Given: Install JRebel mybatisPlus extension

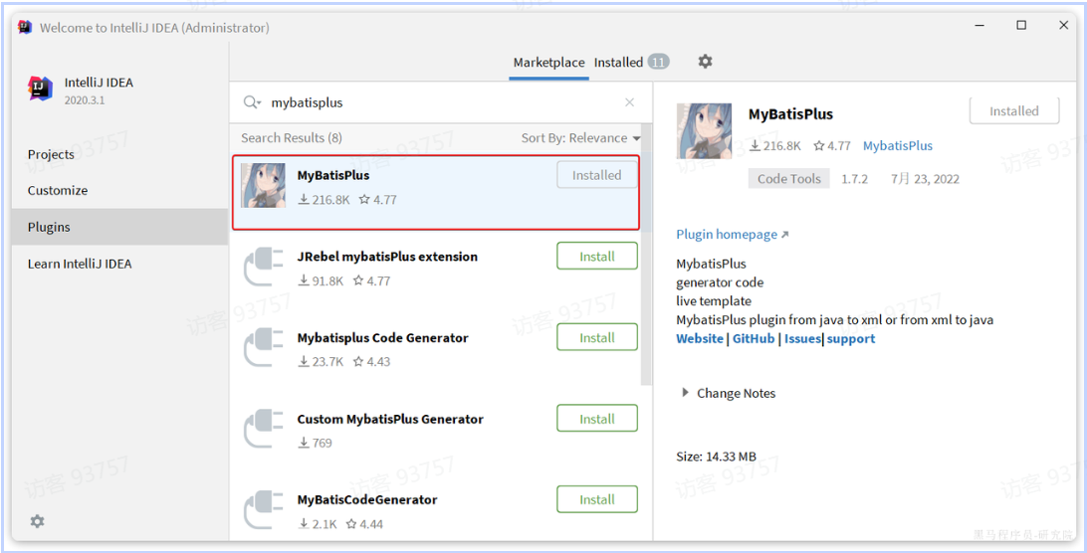Looking at the screenshot, I should [x=597, y=257].
